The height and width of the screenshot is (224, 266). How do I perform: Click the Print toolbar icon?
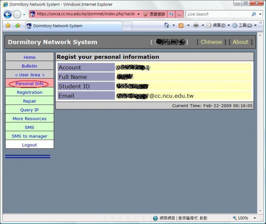196,25
